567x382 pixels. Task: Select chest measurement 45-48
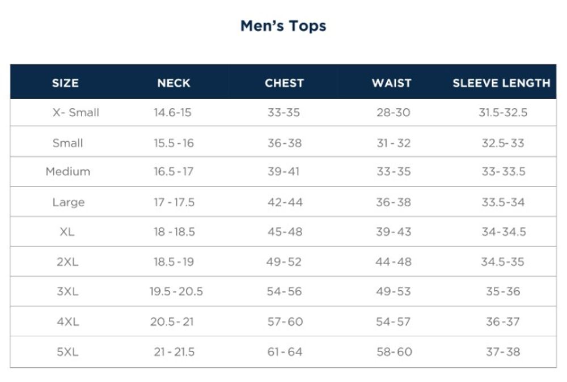point(285,232)
